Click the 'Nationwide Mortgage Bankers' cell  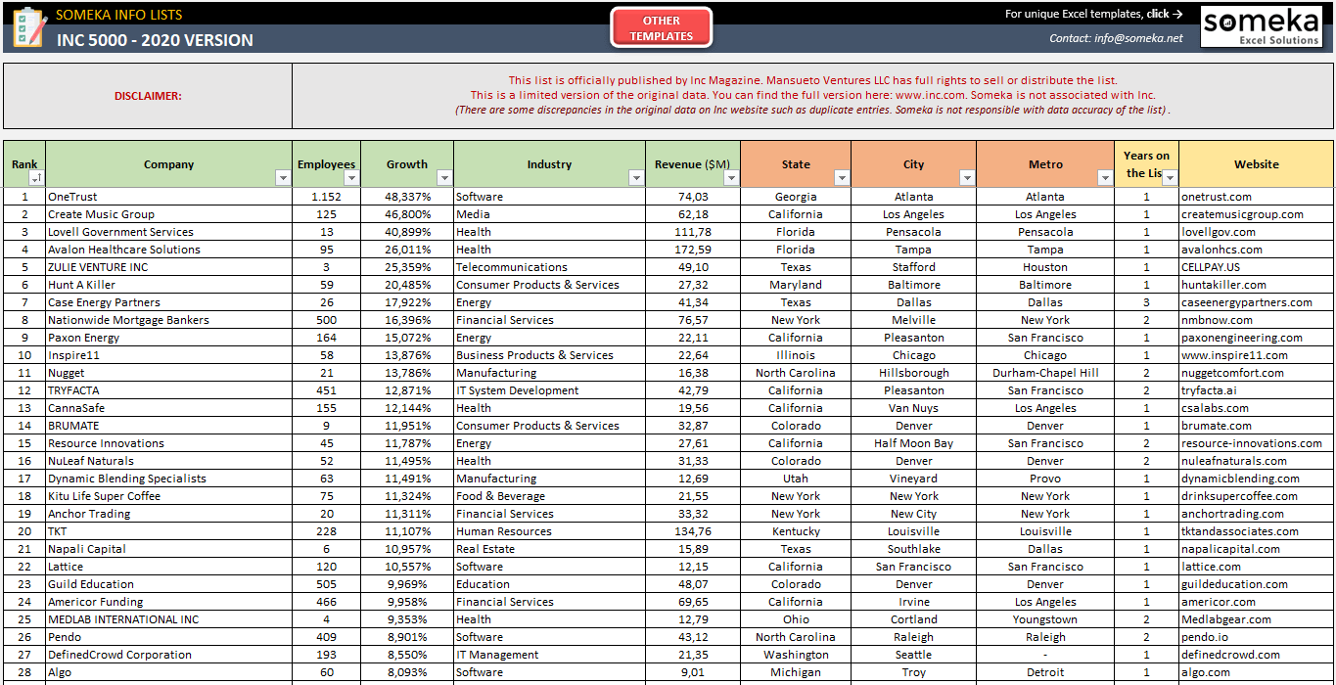click(x=169, y=320)
